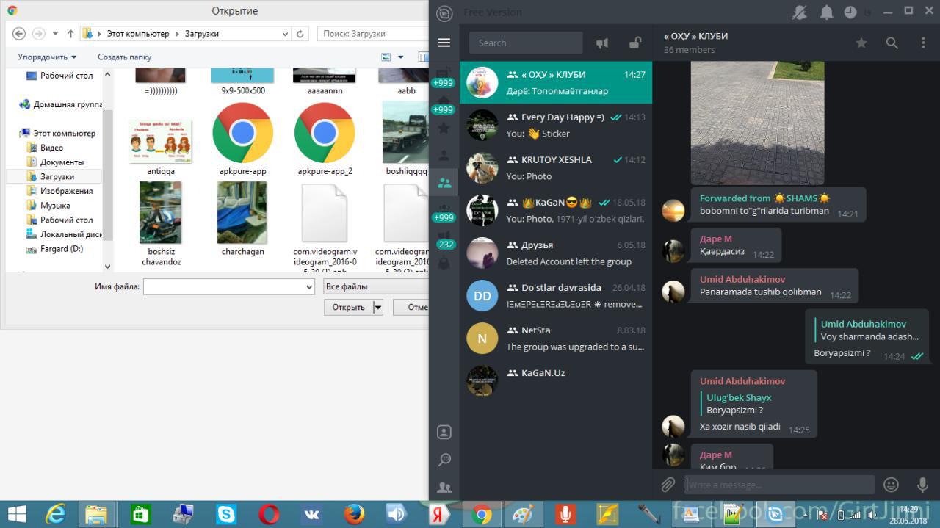Image resolution: width=940 pixels, height=528 pixels.
Task: Click the megaphone icon beside Search
Action: (x=602, y=43)
